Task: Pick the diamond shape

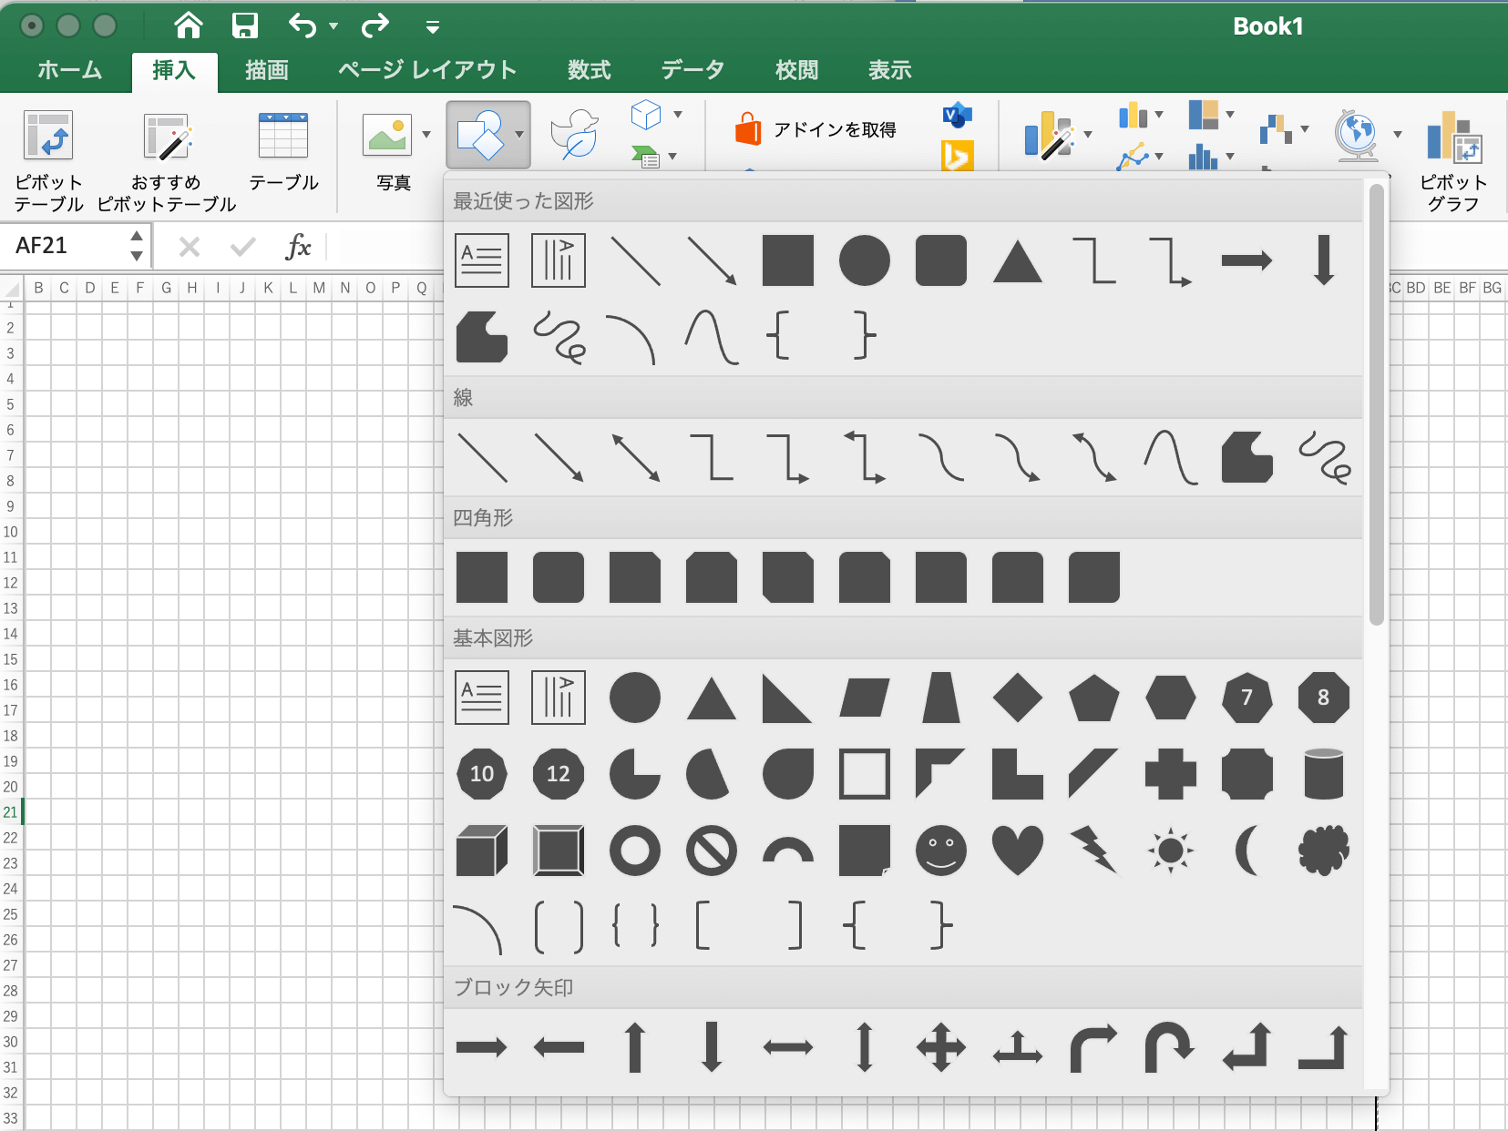Action: 1018,698
